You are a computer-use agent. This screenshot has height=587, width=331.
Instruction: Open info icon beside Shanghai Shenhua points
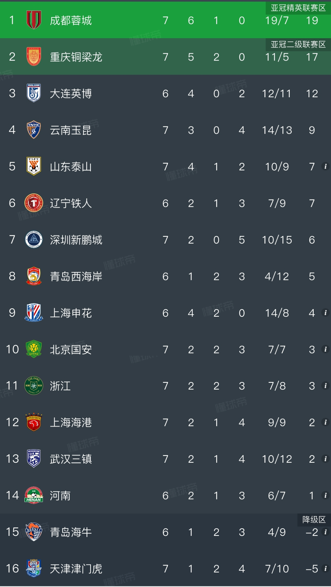coord(325,313)
